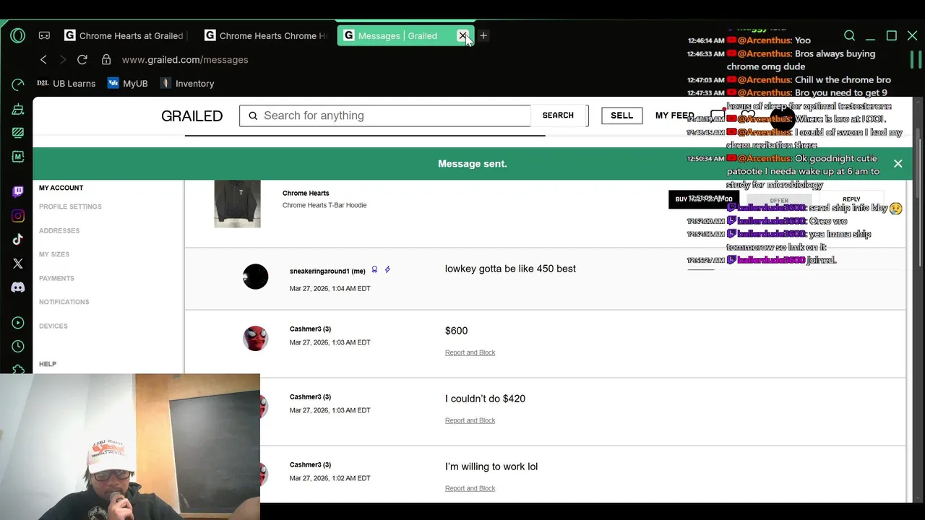This screenshot has height=520, width=925.
Task: Report and Block under couldn't do $420
Action: [470, 420]
